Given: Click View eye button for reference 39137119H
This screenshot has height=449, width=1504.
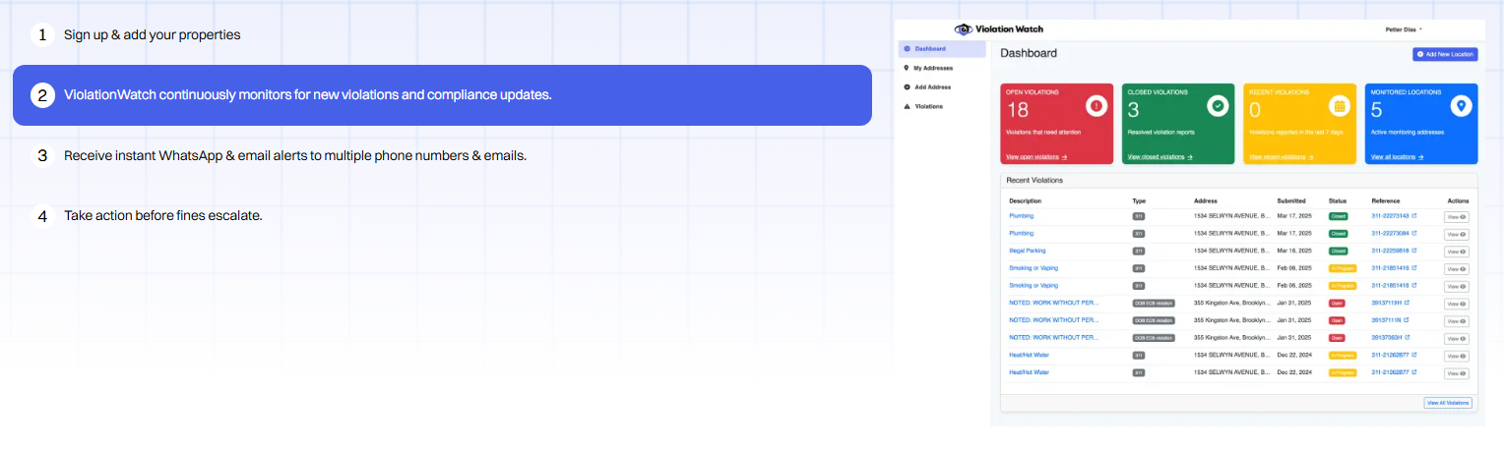Looking at the screenshot, I should 1457,305.
